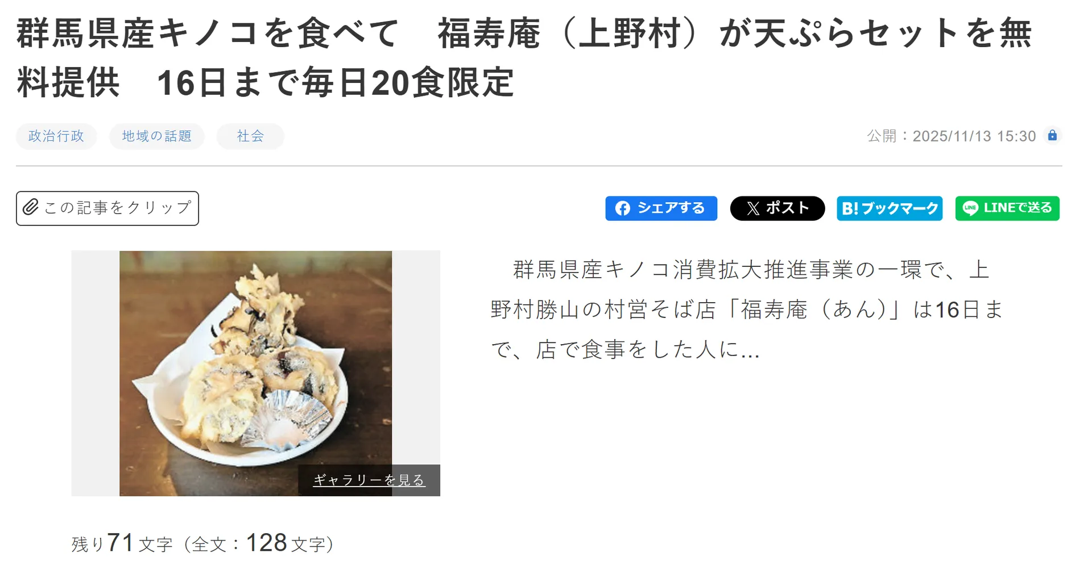
Task: Click the X logo on post button
Action: [753, 208]
